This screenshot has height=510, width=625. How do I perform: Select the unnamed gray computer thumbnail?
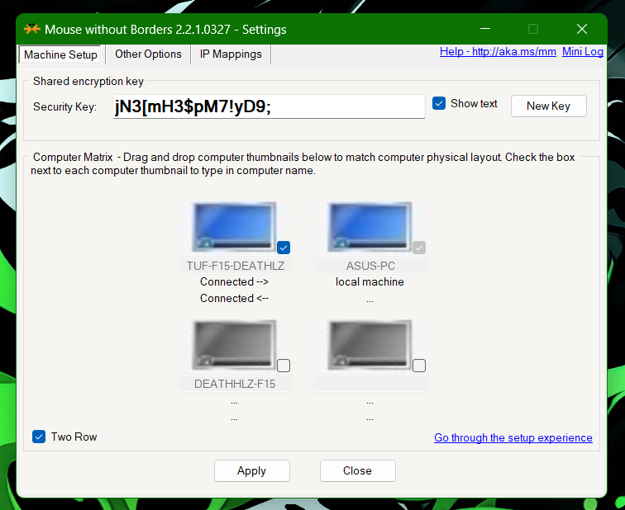(x=370, y=345)
